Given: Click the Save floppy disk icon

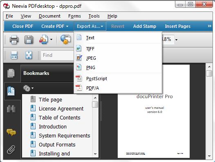Looking at the screenshot, I should click(29, 40).
